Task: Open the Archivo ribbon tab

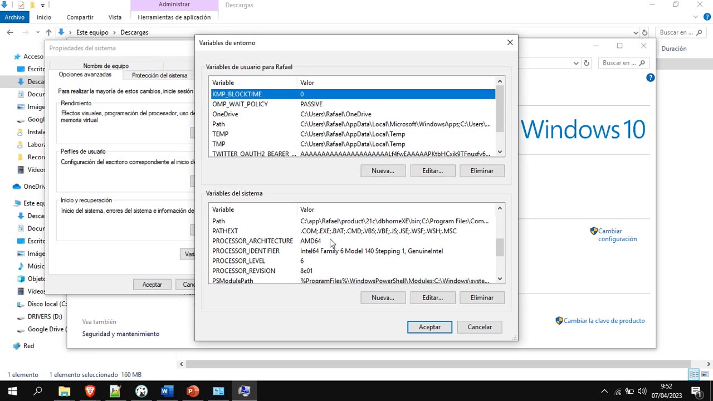Action: tap(14, 17)
